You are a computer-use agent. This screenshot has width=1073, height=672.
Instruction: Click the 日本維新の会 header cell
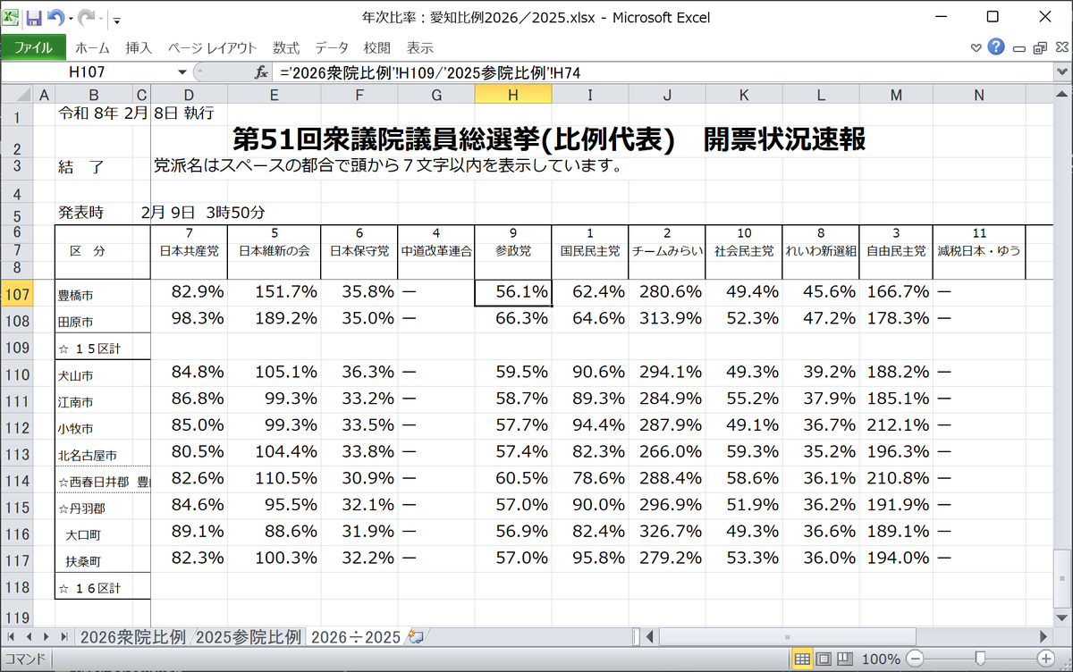coord(274,251)
